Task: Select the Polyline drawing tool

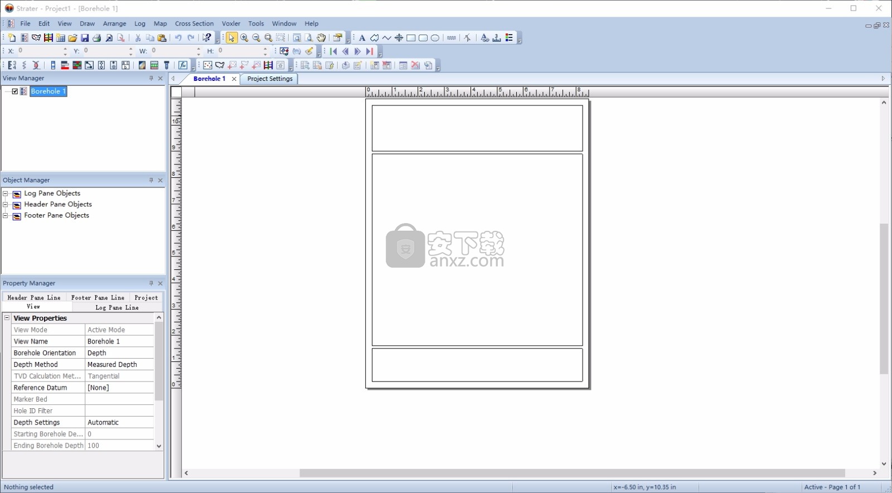Action: tap(386, 38)
